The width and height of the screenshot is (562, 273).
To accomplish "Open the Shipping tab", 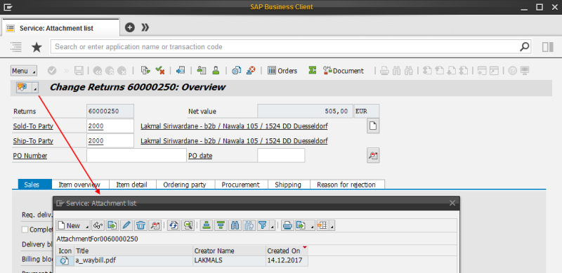I will 289,185.
